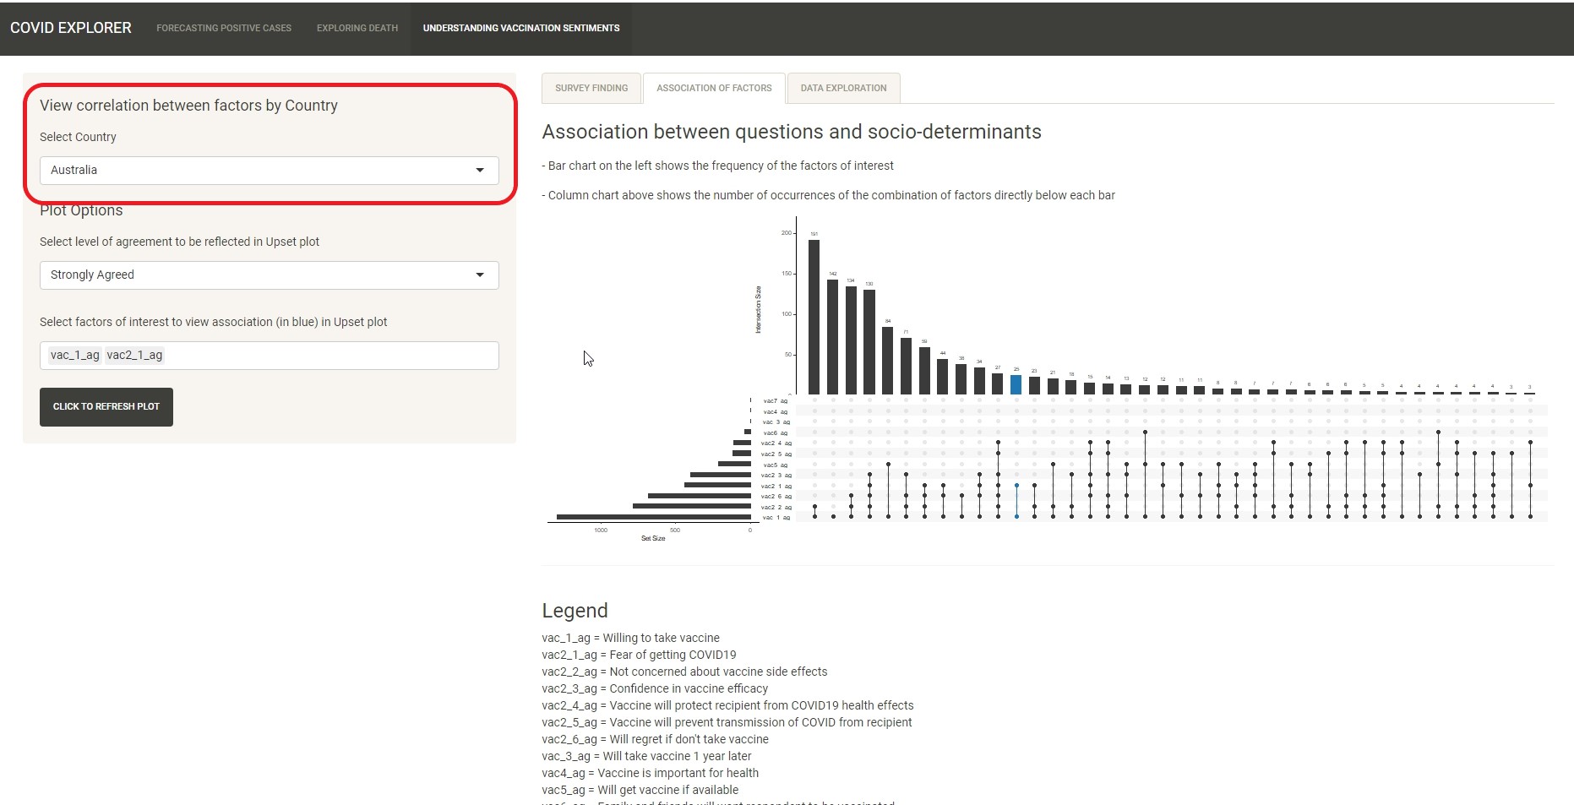Click the second tallest bar in column chart
1574x805 pixels.
(x=832, y=336)
